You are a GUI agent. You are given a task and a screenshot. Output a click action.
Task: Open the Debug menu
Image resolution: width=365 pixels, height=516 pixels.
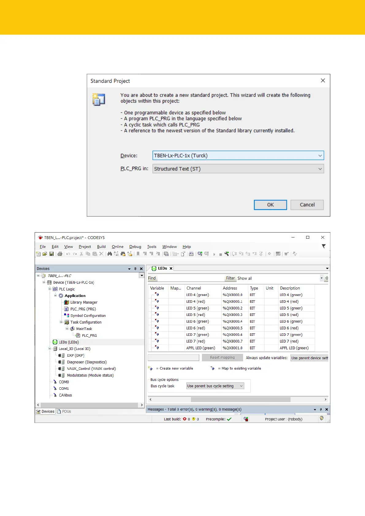(135, 247)
